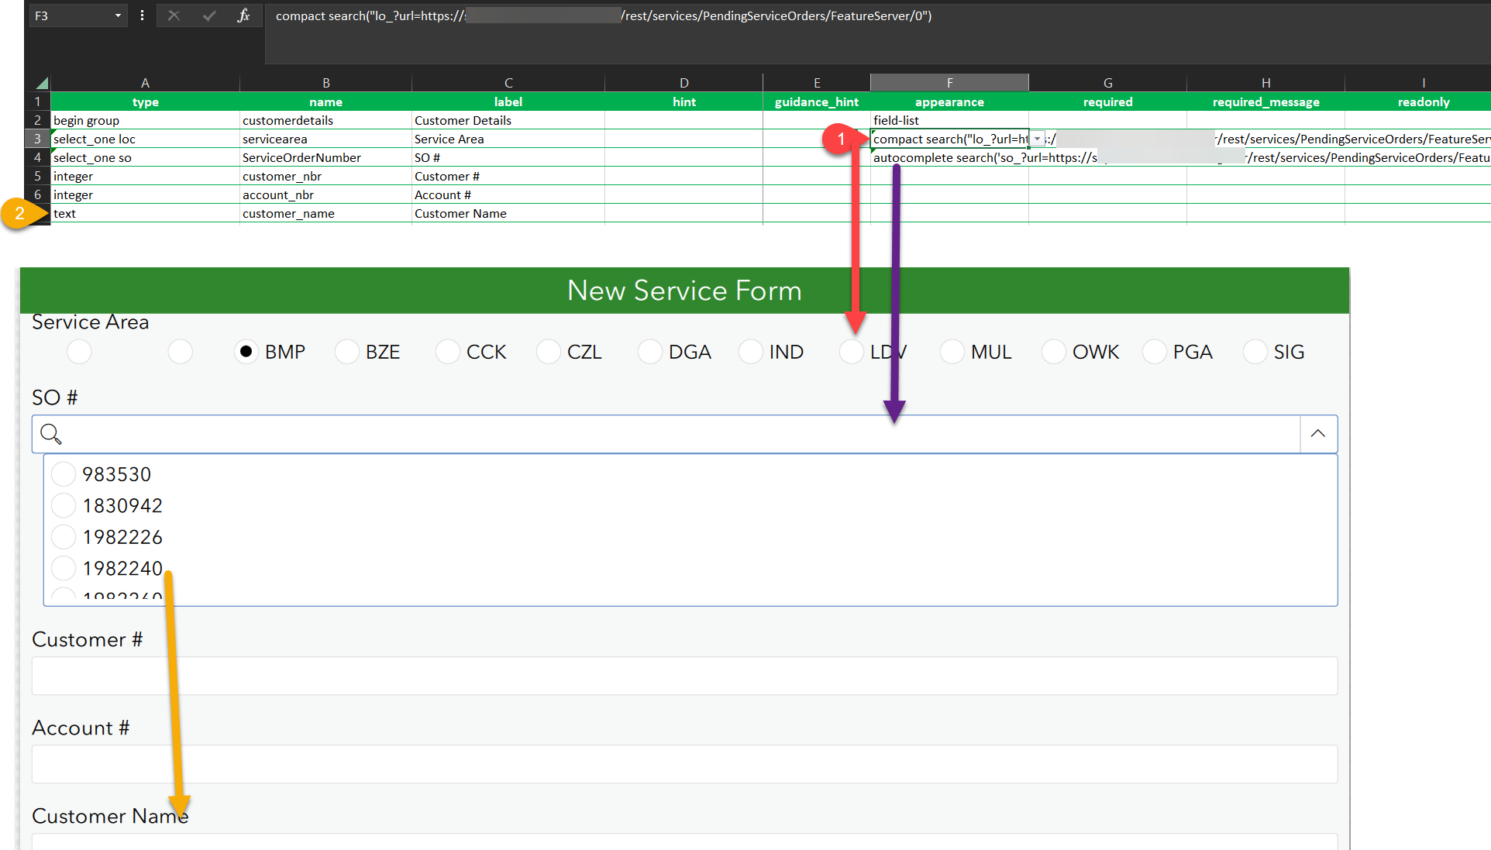Click the Insert Function fx icon

(x=243, y=15)
